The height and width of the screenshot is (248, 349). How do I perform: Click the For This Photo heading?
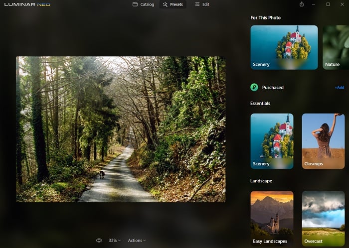click(x=266, y=18)
